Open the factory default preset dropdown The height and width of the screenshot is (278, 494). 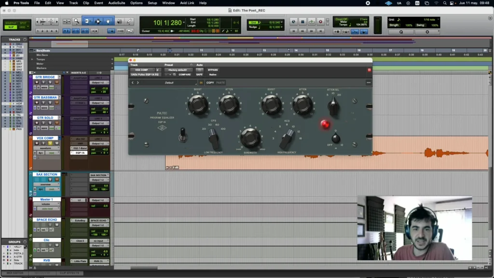(x=178, y=70)
